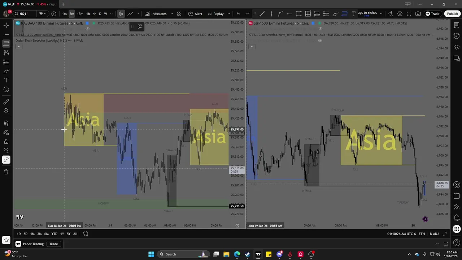This screenshot has height=260, width=462.
Task: Open quick search icon in top toolbar
Action: tap(391, 14)
